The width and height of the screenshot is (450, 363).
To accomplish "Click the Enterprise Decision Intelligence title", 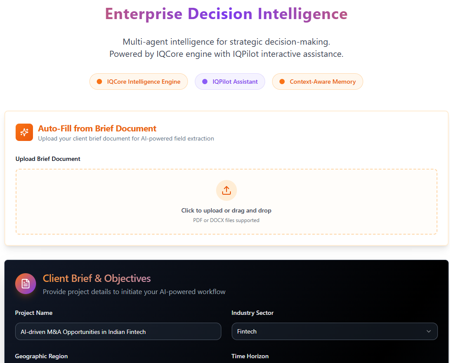I will [226, 14].
